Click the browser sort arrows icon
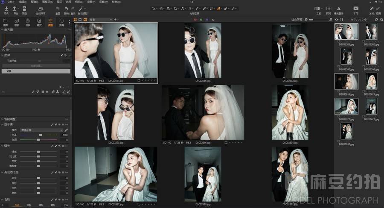This screenshot has width=384, height=208. pos(342,20)
